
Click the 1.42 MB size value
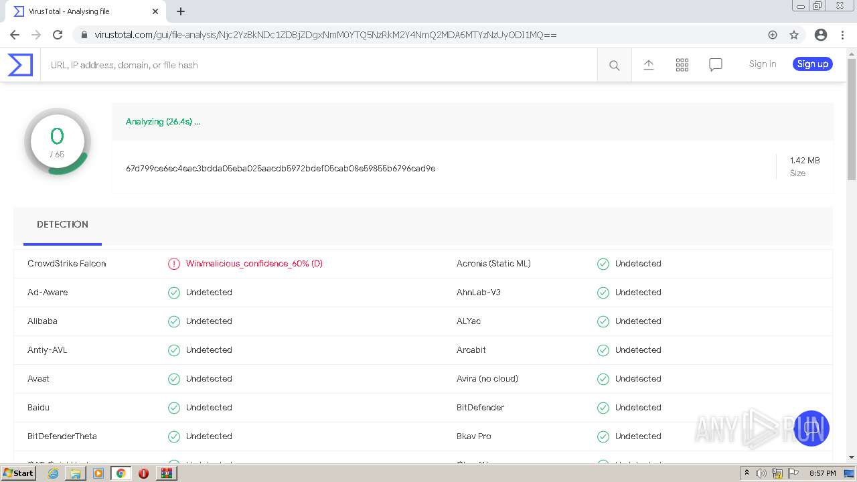click(x=805, y=161)
